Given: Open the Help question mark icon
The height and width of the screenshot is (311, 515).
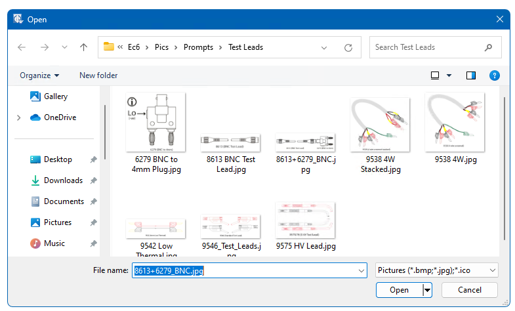Looking at the screenshot, I should click(x=495, y=75).
